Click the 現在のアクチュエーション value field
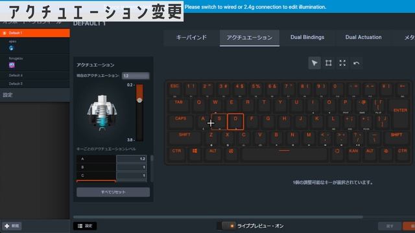This screenshot has width=415, height=233. point(136,76)
